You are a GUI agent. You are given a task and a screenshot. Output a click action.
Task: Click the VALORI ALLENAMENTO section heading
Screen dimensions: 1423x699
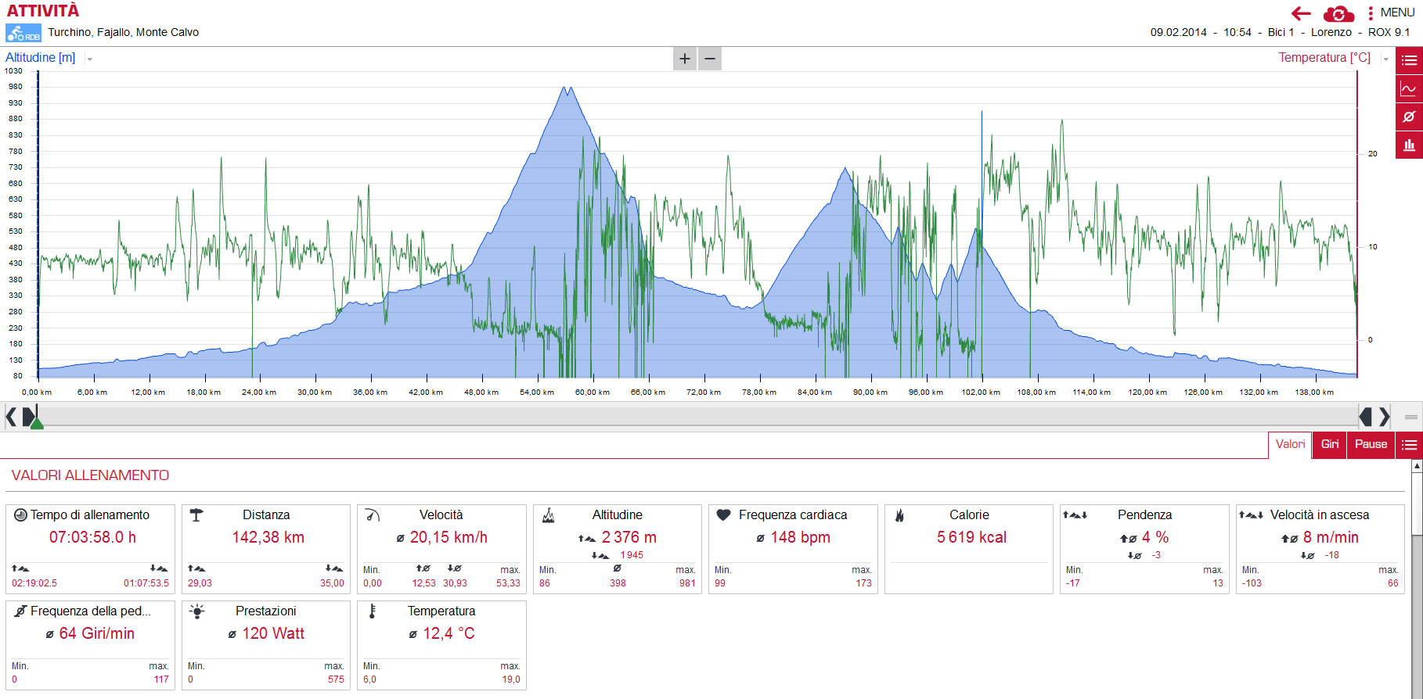click(x=90, y=475)
